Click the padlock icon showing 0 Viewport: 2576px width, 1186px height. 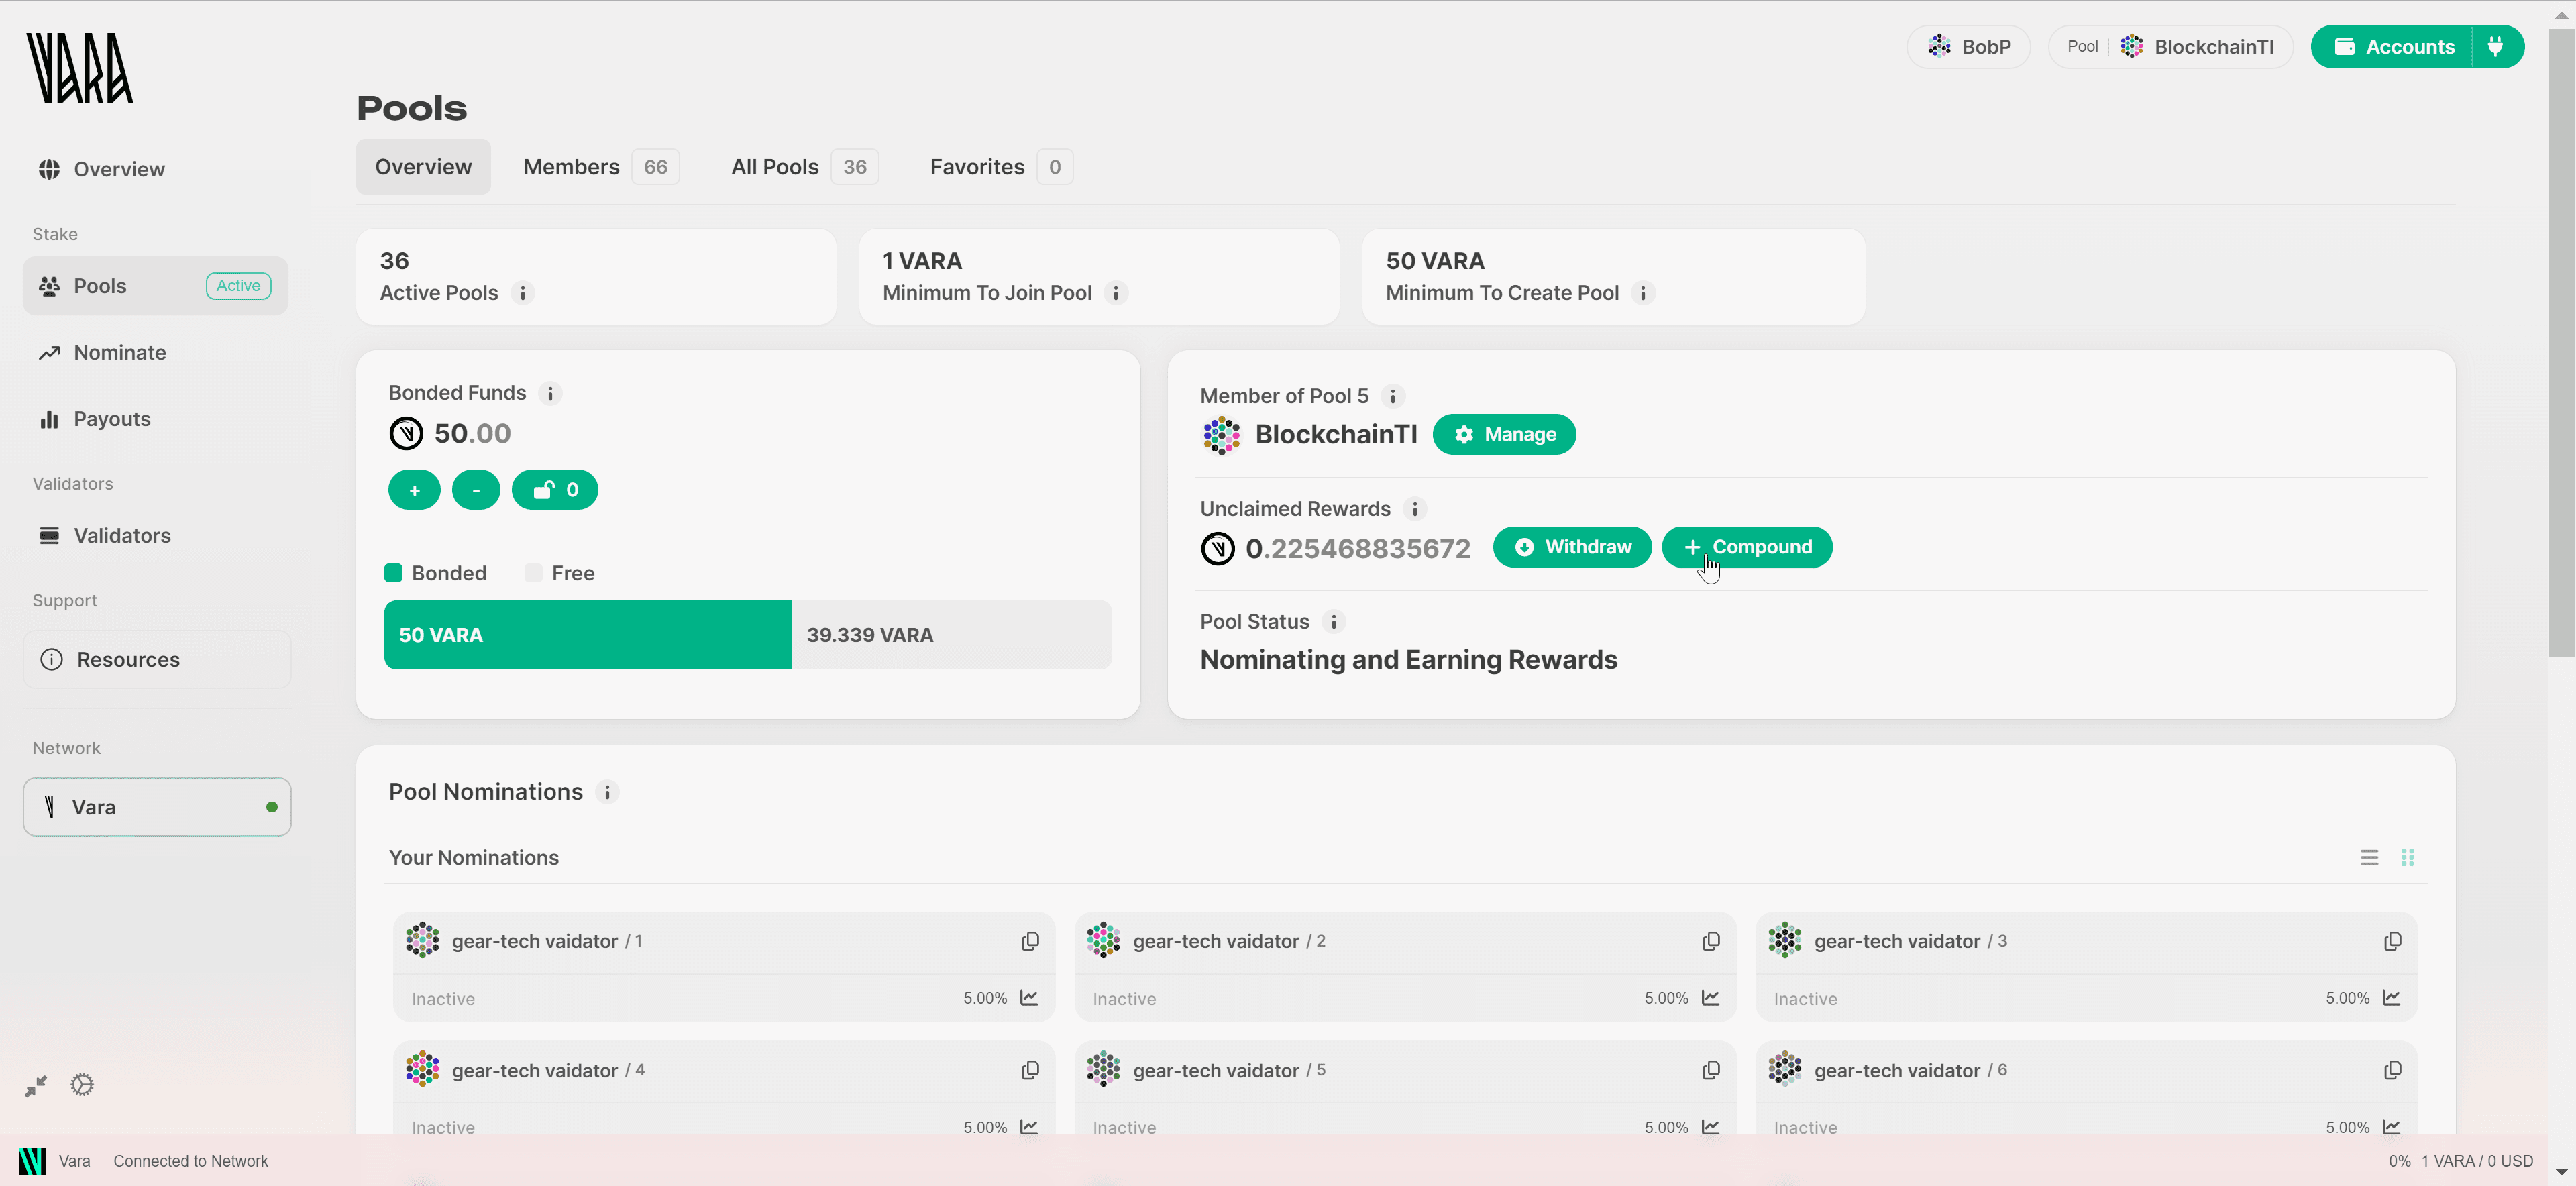554,490
